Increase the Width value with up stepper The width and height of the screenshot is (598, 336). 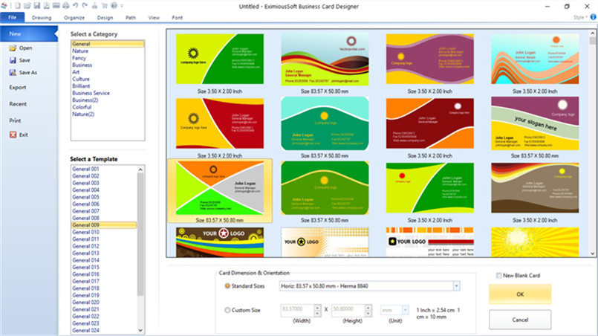tap(317, 307)
